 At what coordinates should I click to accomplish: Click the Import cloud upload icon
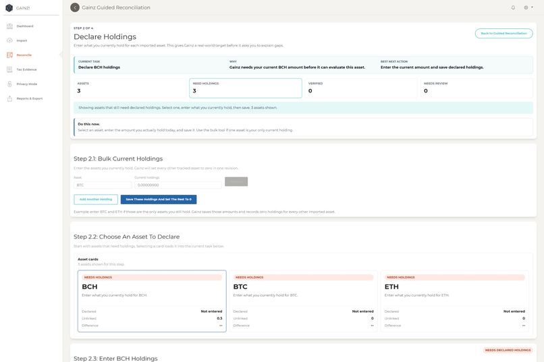pos(9,40)
